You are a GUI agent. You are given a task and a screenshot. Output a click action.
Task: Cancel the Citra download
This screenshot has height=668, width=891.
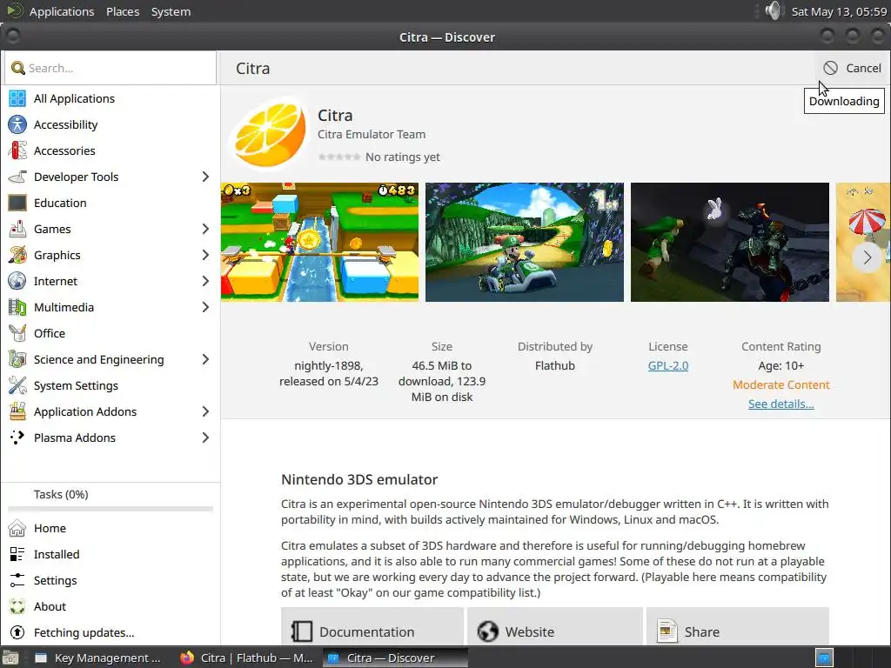[853, 68]
